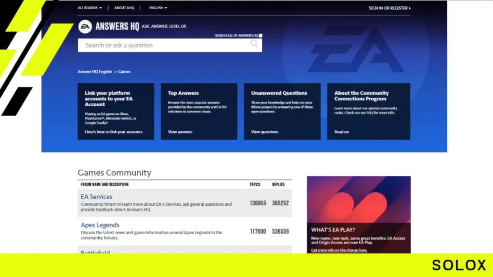Select the Link your platform accounts card heading
The image size is (493, 277).
tap(109, 99)
